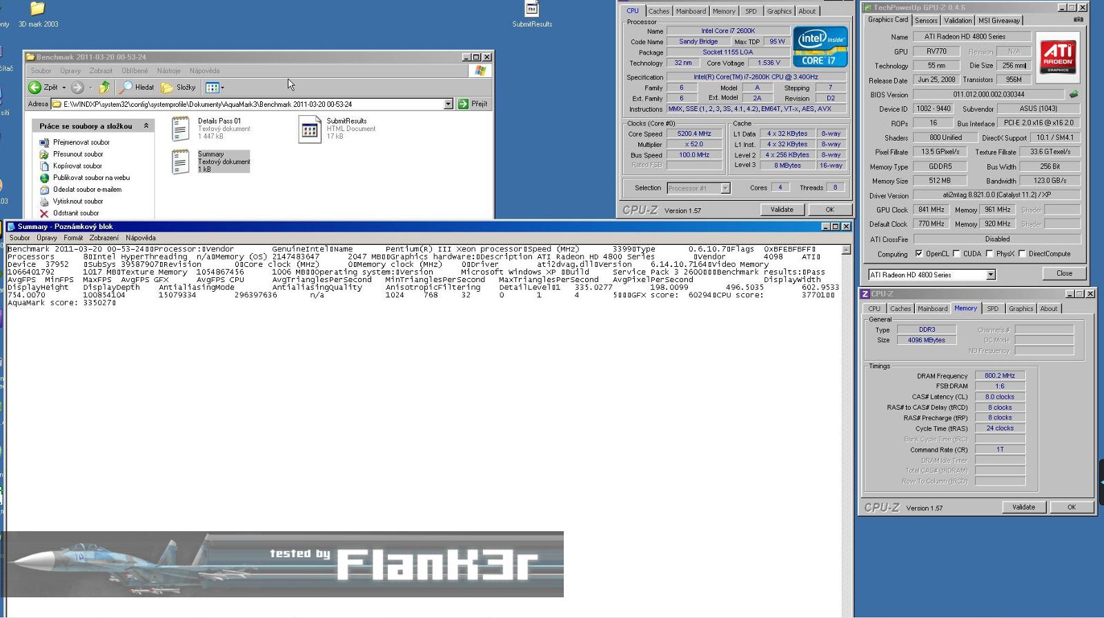
Task: Open MSI Giveaway tab in GPU-Z
Action: pos(999,21)
